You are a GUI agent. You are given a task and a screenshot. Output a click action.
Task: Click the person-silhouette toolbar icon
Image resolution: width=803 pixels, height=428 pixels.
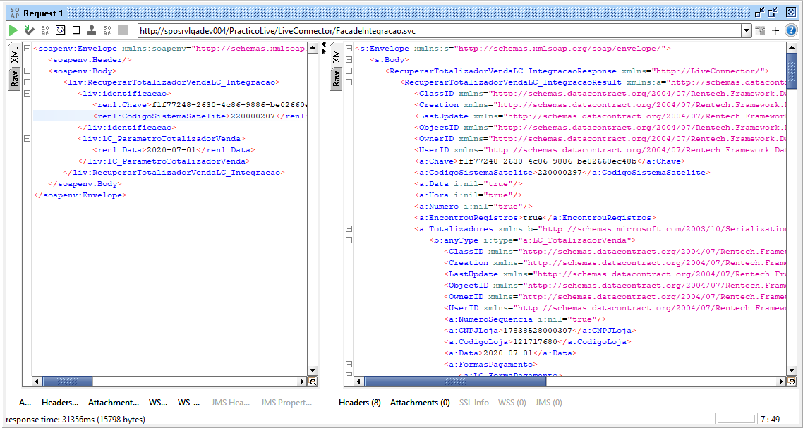coord(92,30)
